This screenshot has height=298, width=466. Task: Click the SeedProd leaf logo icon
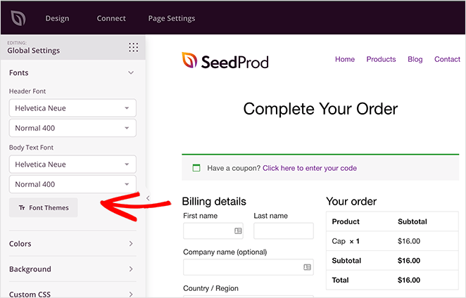[18, 18]
